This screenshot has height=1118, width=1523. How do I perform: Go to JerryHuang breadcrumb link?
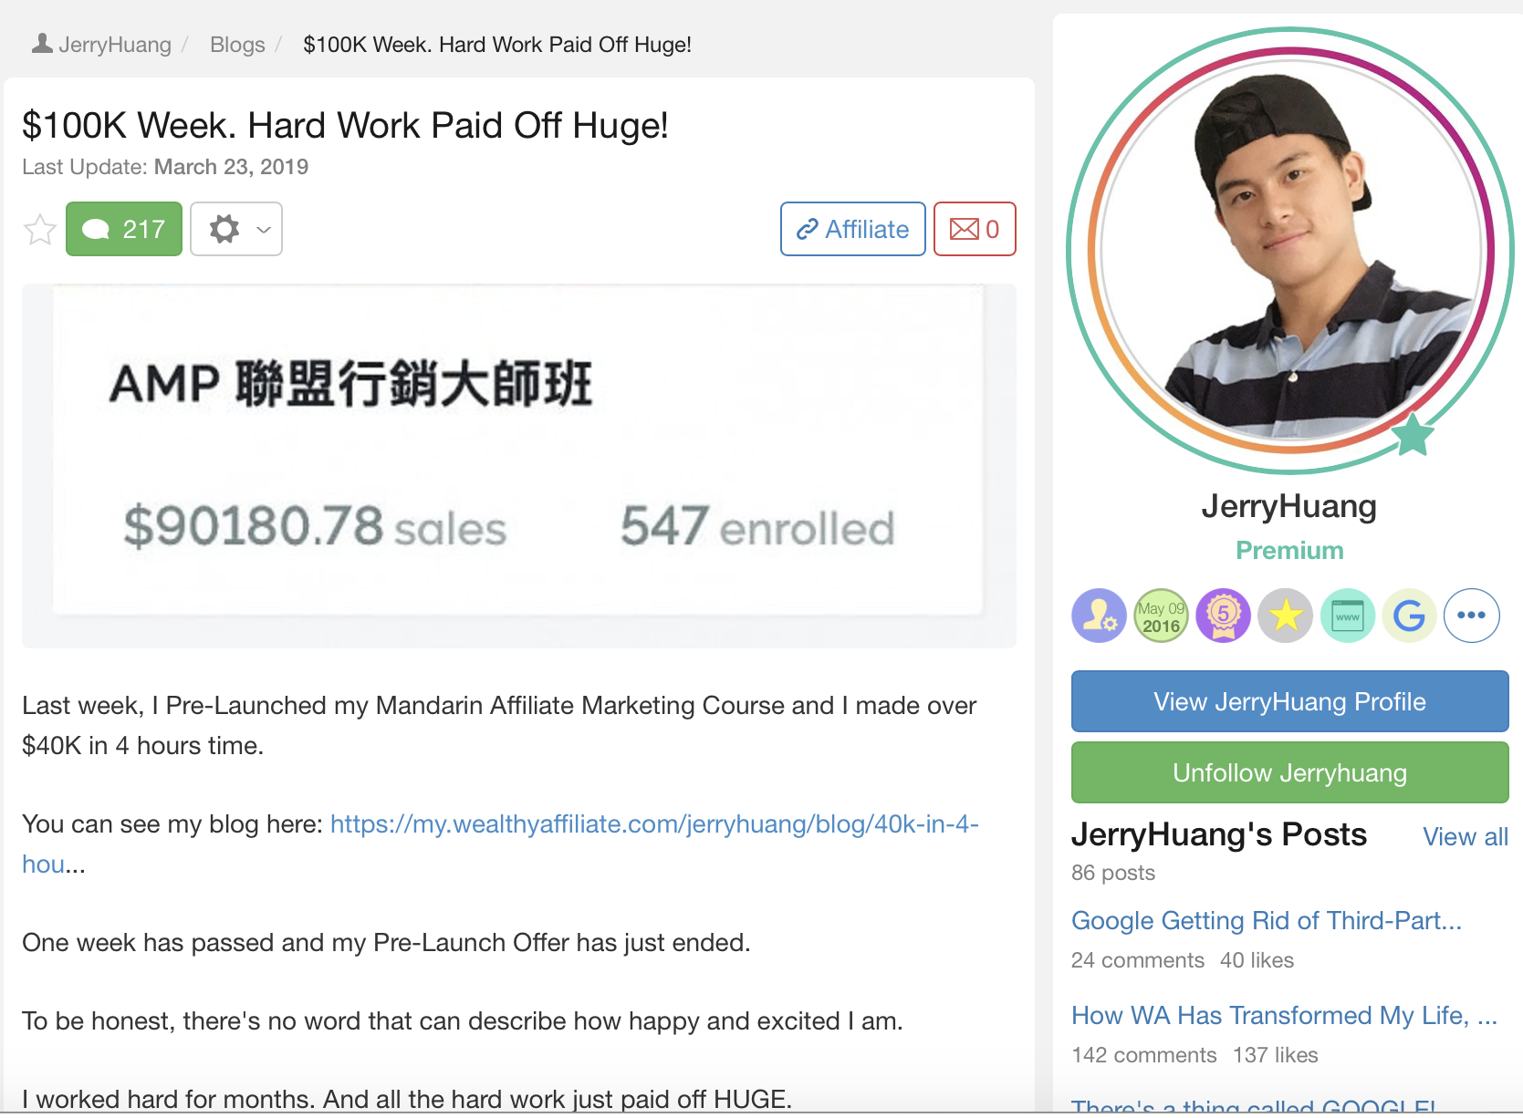point(115,45)
